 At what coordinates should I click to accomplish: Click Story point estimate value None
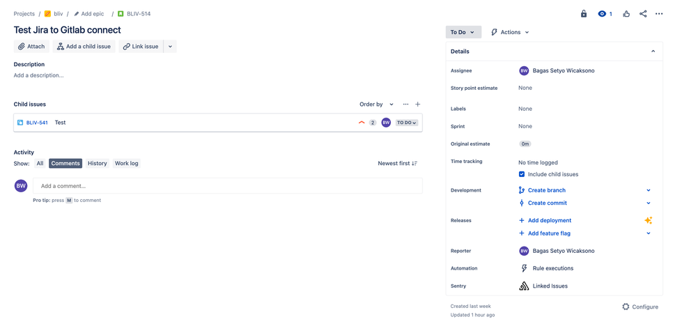(525, 88)
